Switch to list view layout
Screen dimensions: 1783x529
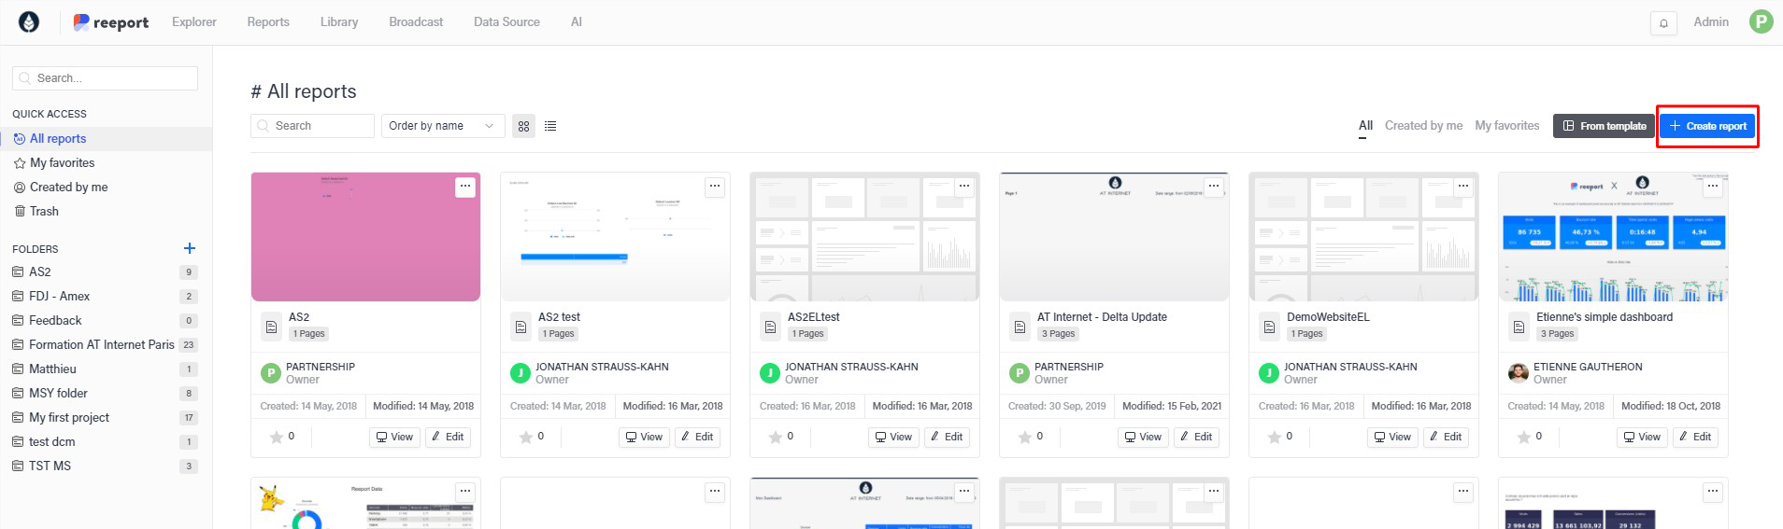pyautogui.click(x=550, y=126)
